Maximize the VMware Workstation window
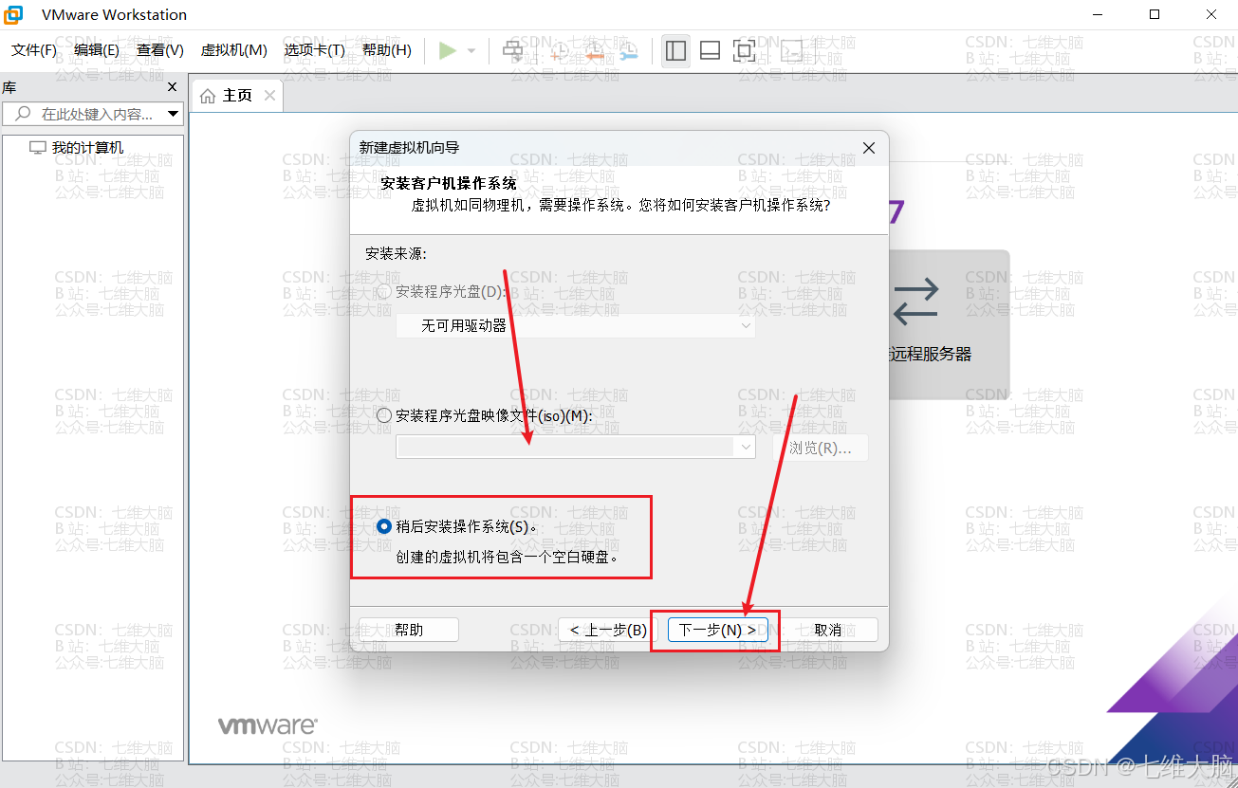The height and width of the screenshot is (788, 1238). click(1155, 14)
